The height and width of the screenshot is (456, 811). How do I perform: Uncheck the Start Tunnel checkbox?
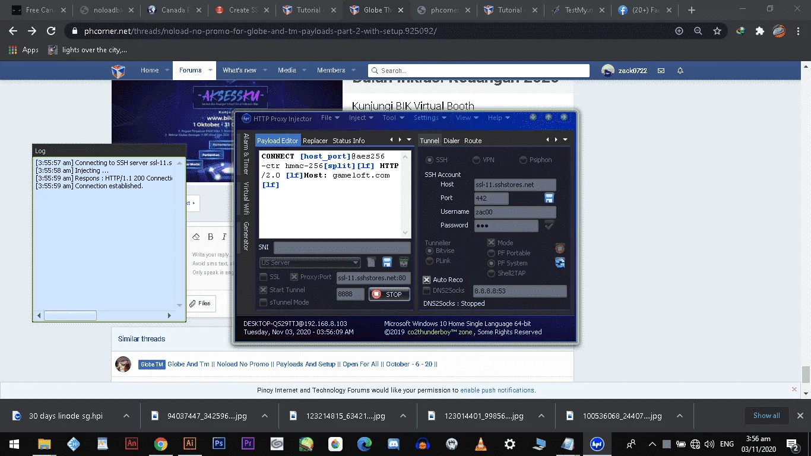(264, 290)
